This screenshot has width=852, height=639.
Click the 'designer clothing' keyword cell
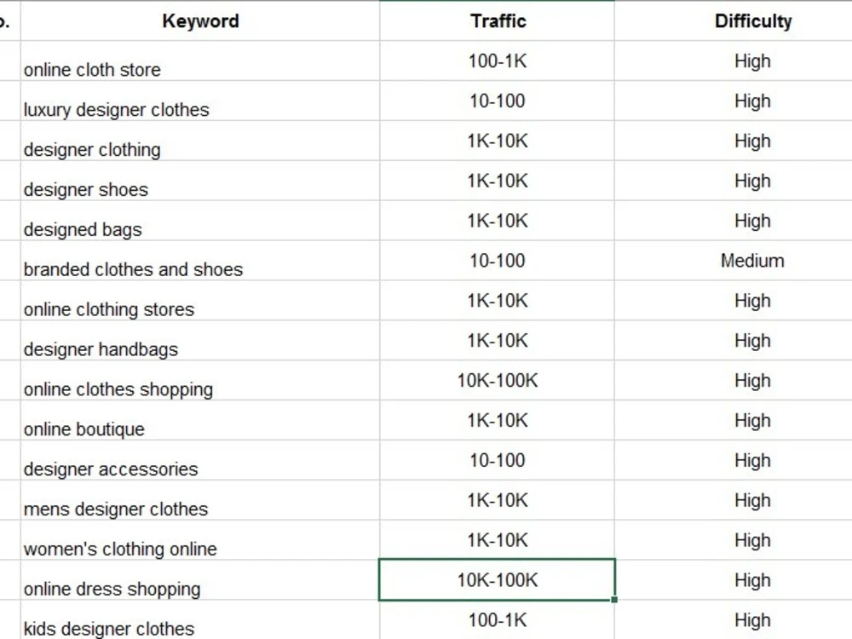[x=200, y=141]
